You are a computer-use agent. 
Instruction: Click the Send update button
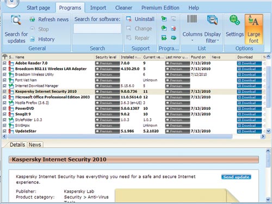click(x=236, y=177)
